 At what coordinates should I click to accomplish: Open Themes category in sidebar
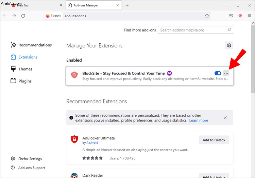tap(21, 69)
